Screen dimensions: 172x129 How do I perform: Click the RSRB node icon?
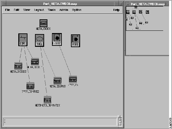76,41
